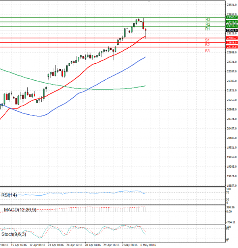238x248 pixels.
Task: Click the 20185.0 axis value
Action: 232,138
